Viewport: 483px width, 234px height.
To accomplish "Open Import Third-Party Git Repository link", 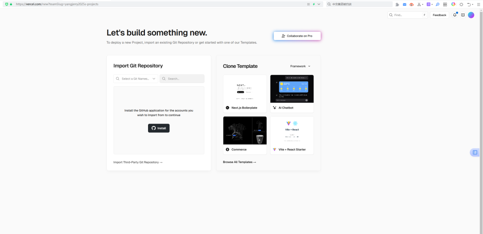I will [138, 162].
